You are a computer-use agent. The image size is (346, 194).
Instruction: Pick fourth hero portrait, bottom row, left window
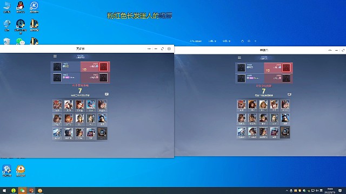[91, 133]
